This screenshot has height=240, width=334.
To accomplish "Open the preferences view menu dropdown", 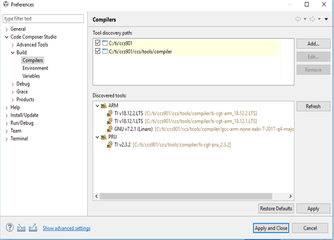I will click(326, 19).
